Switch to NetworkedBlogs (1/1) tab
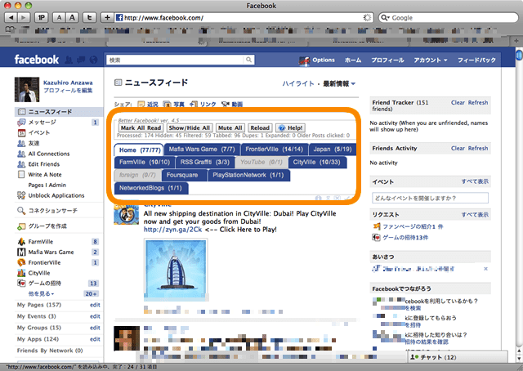This screenshot has height=371, width=523. tap(150, 188)
